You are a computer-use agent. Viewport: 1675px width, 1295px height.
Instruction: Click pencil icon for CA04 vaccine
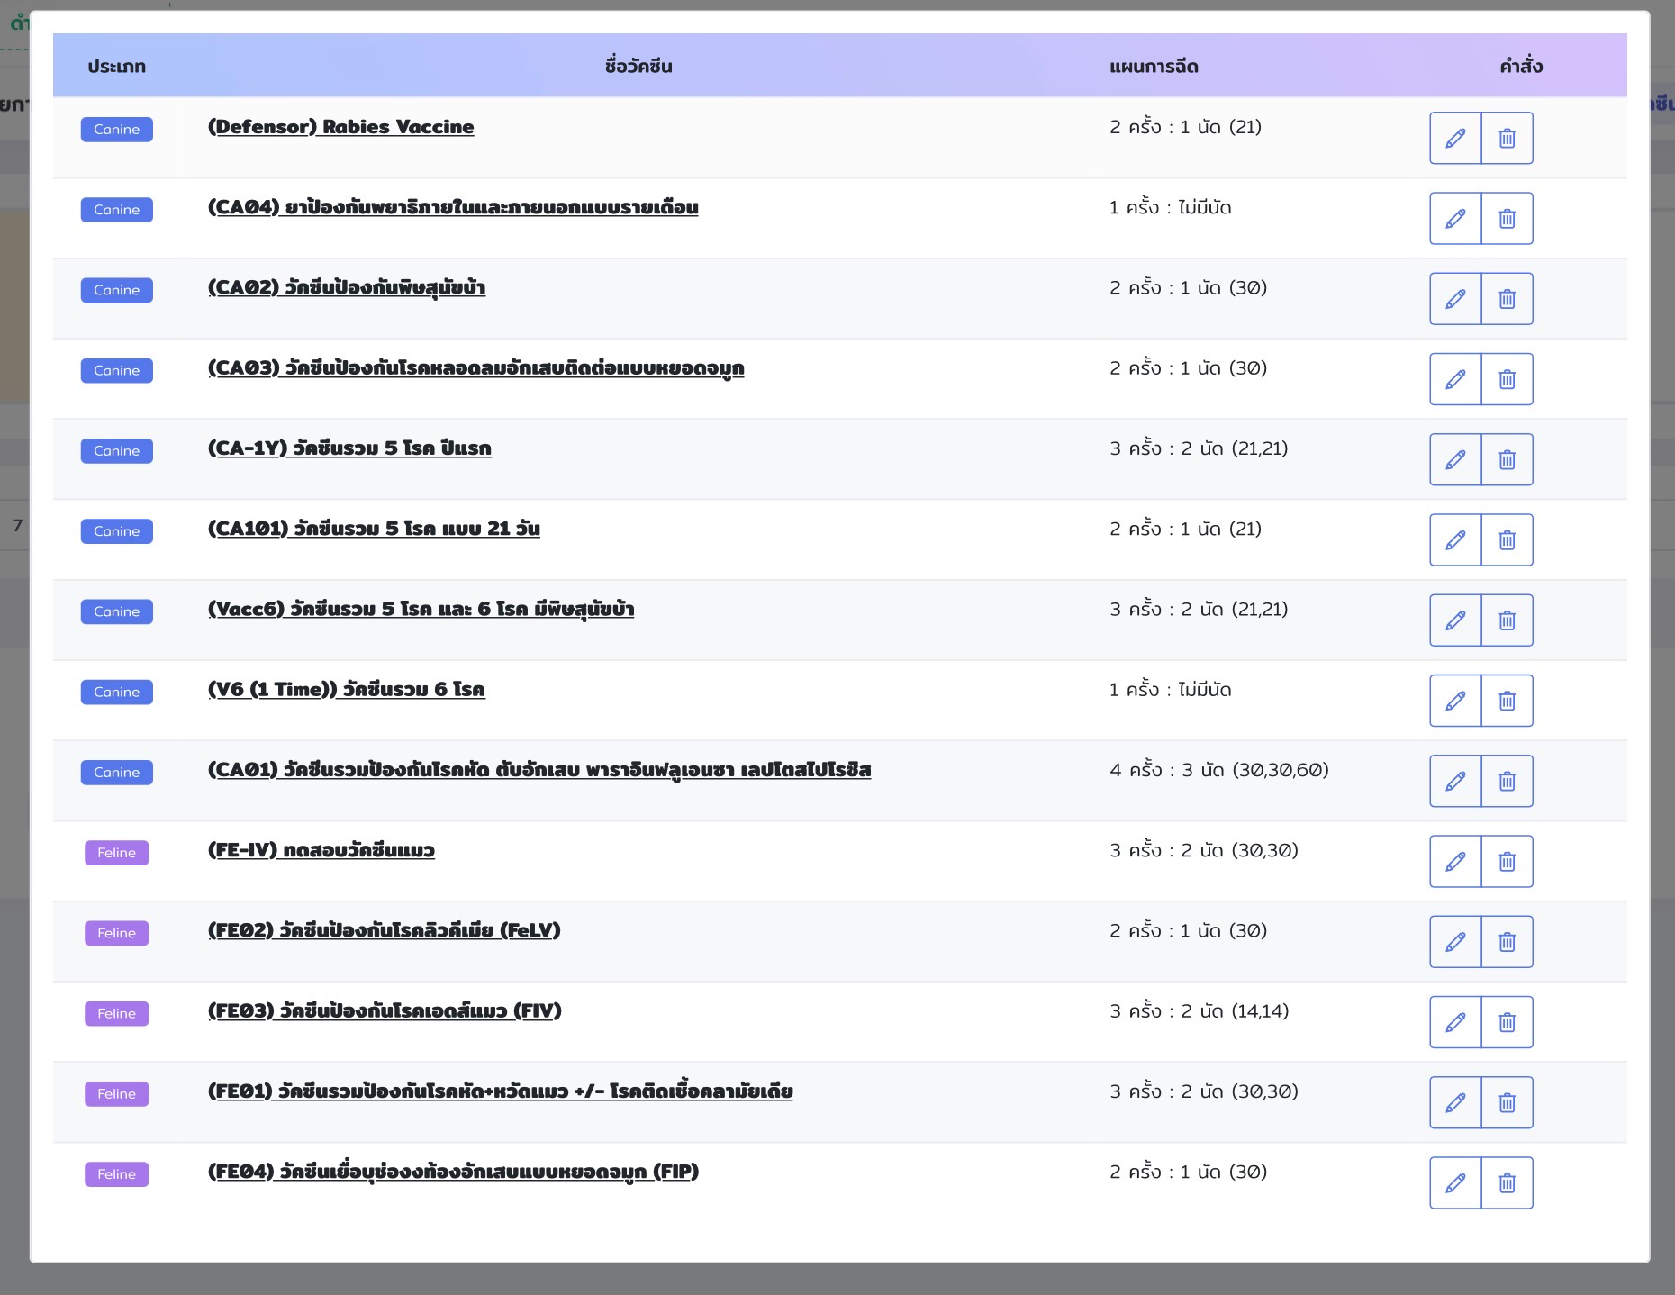1455,218
